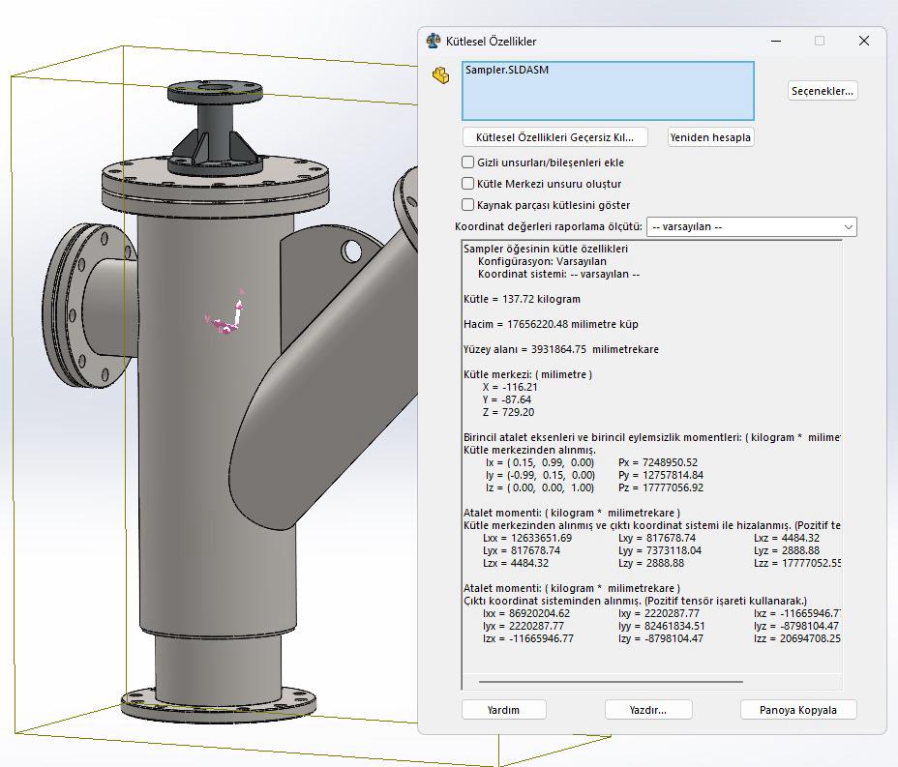Screen dimensions: 898x767
Task: Click the Lxx = 12633651.69 value
Action: 527,538
